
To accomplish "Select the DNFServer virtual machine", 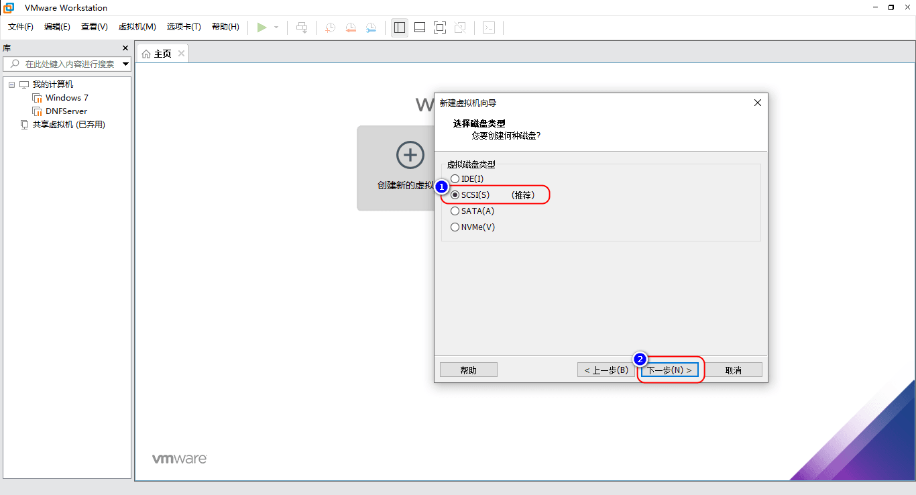I will coord(66,111).
